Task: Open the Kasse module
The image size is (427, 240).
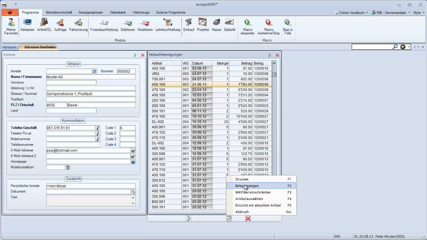Action: pyautogui.click(x=216, y=25)
